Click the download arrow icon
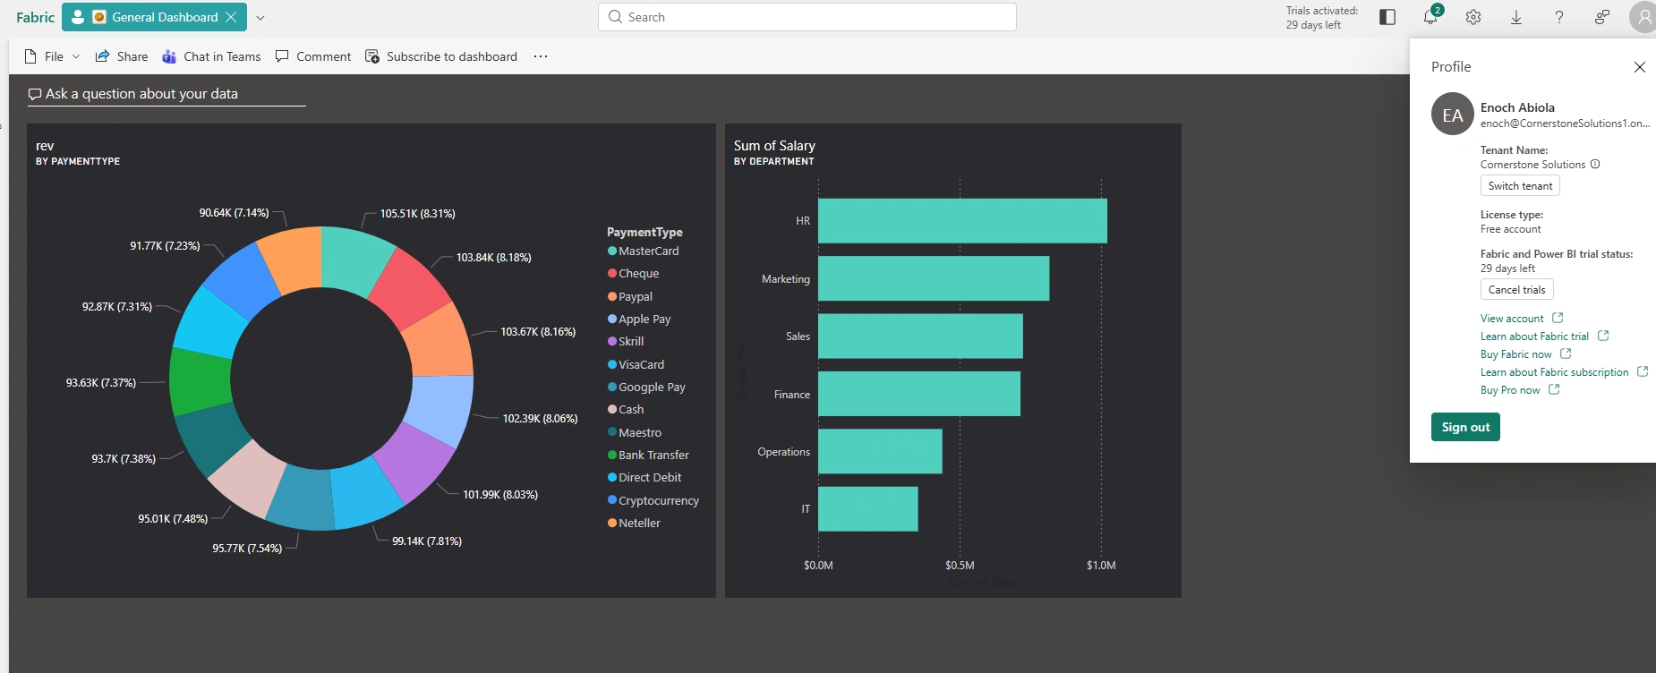Screen dimensions: 1656x673 1516,17
